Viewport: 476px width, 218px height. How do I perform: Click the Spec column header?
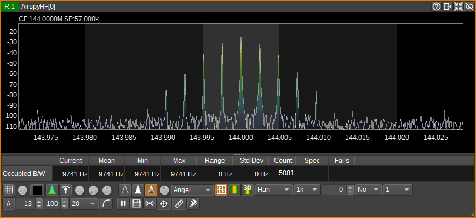click(312, 161)
